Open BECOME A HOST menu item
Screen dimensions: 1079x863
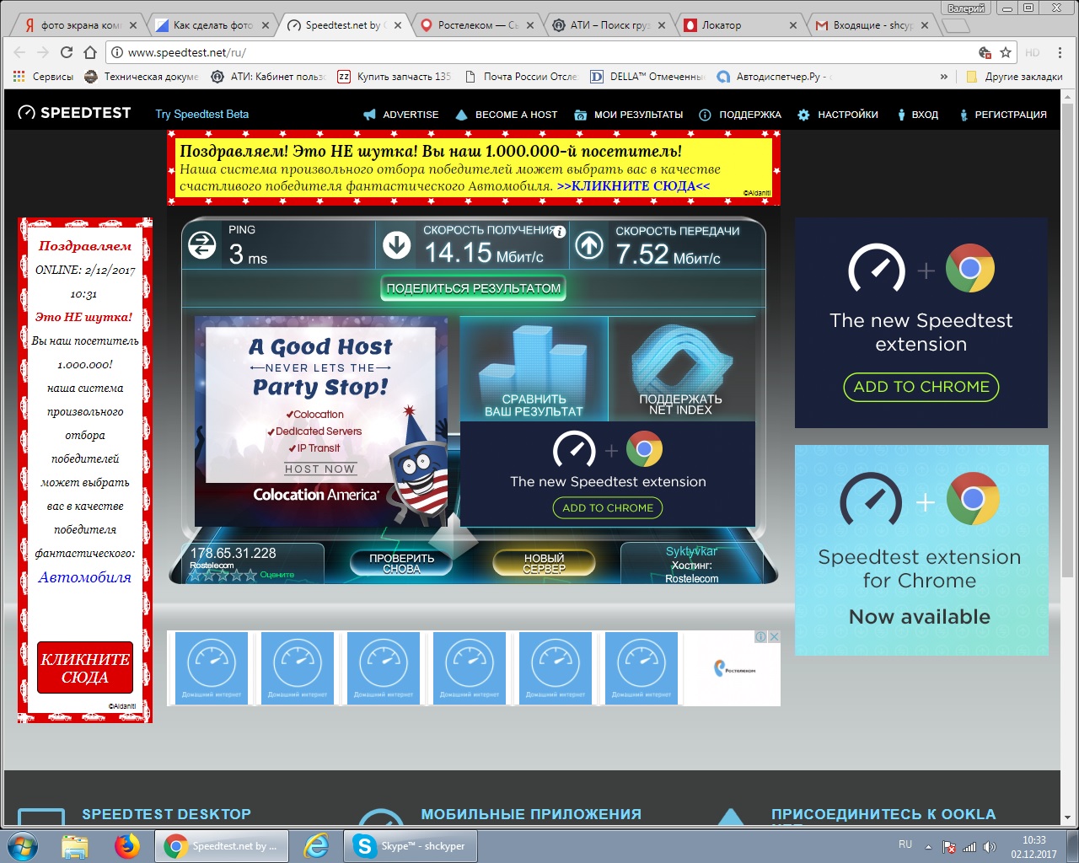(x=507, y=115)
